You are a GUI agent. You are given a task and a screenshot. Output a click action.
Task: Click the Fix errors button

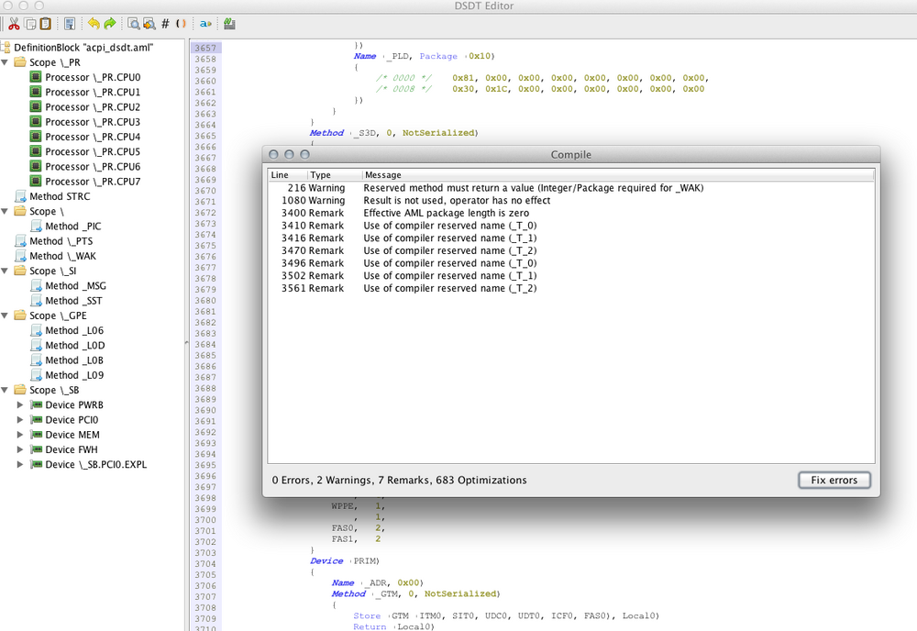pyautogui.click(x=834, y=480)
